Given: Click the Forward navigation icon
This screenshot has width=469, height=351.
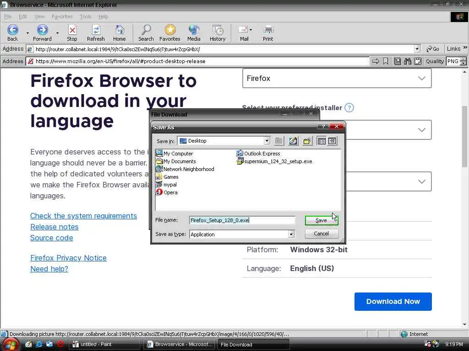Looking at the screenshot, I should click(42, 30).
